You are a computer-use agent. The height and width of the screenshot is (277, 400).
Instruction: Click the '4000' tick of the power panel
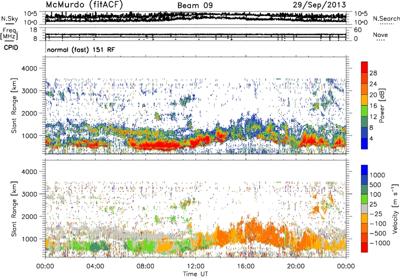pos(29,68)
